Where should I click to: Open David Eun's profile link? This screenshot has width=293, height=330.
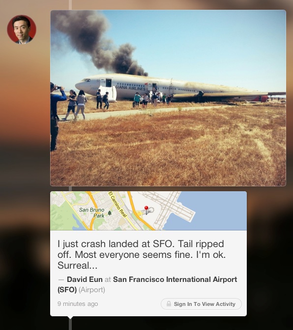(x=85, y=279)
